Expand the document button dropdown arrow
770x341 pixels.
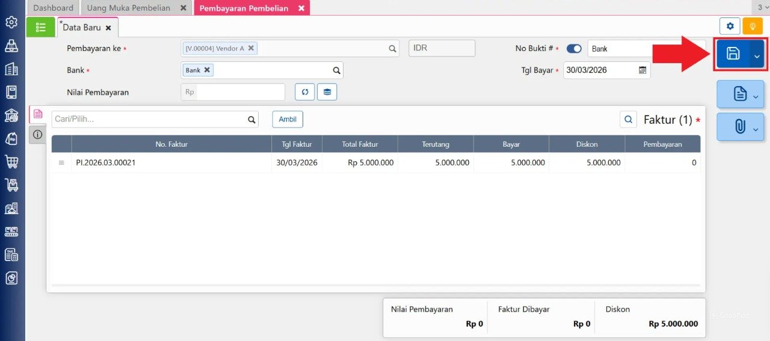coord(756,96)
